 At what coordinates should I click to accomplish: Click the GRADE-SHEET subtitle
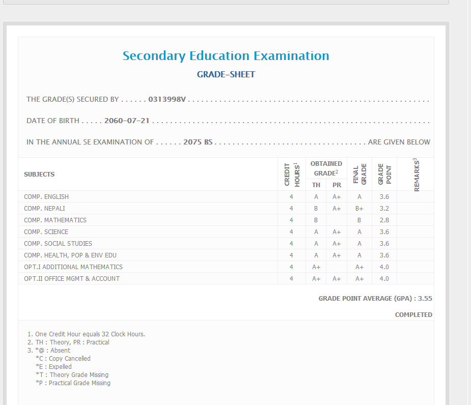[226, 75]
